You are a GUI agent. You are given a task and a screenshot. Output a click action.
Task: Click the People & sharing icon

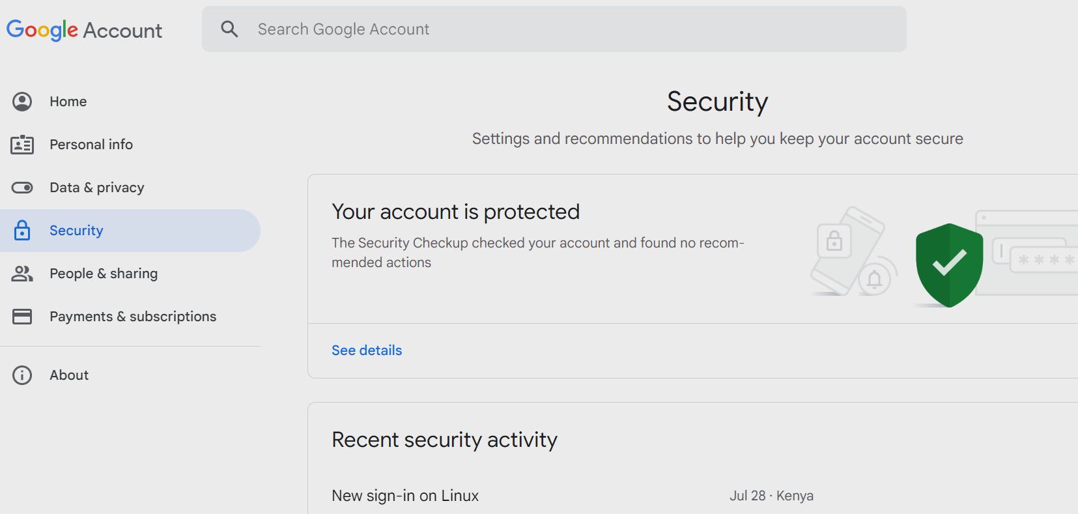click(22, 273)
